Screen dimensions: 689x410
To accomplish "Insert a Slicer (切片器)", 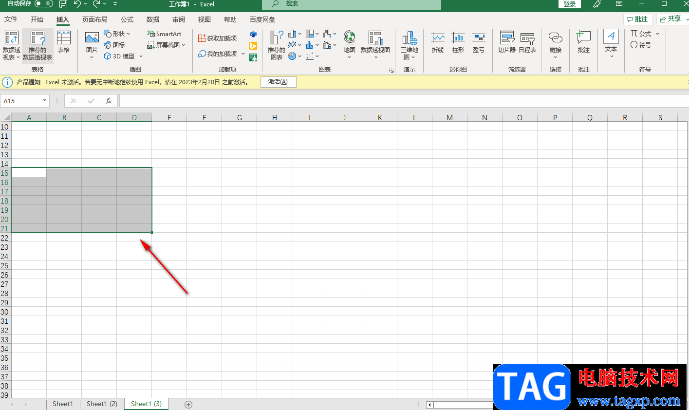I will (507, 42).
